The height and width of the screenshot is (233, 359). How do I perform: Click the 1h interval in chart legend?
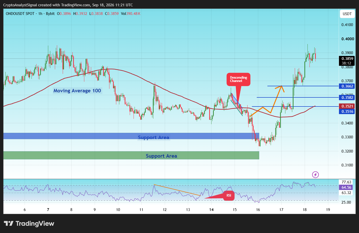40,14
